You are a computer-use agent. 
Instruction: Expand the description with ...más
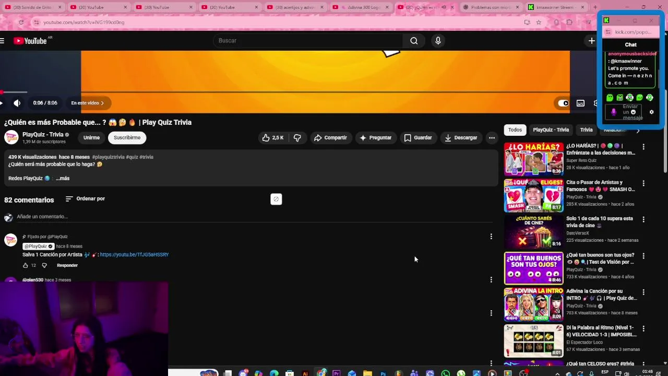[63, 179]
